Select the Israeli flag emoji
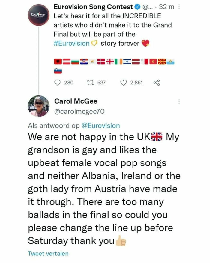Screen dimensions: 210x263 click(127, 61)
